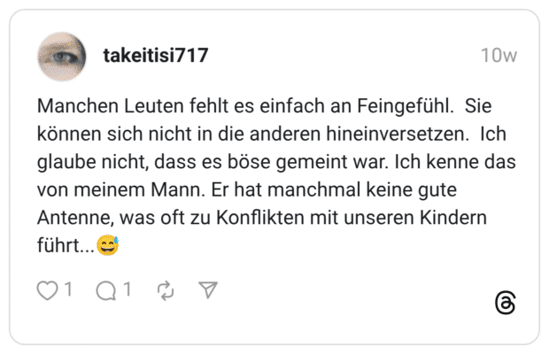
Task: Click the word 'Manchen' starting the post
Action: point(74,104)
